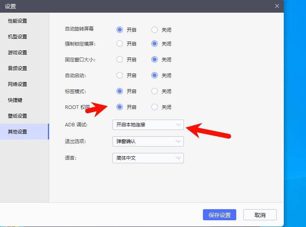Disable ROOT 权限 with 关闭 radio

(x=155, y=107)
